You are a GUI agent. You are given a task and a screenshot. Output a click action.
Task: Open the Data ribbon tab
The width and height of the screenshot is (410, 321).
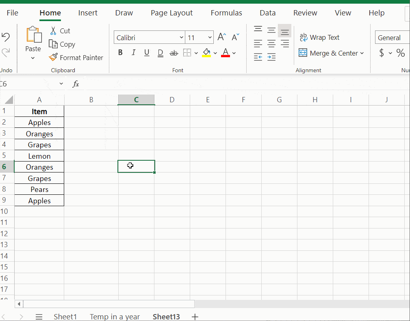pyautogui.click(x=267, y=13)
